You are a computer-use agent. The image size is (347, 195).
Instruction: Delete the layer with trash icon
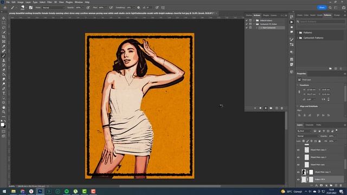[x=341, y=185]
